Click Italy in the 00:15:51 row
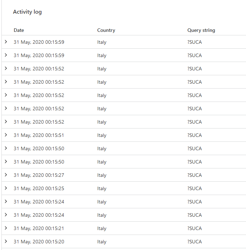This screenshot has height=250, width=246. 102,135
